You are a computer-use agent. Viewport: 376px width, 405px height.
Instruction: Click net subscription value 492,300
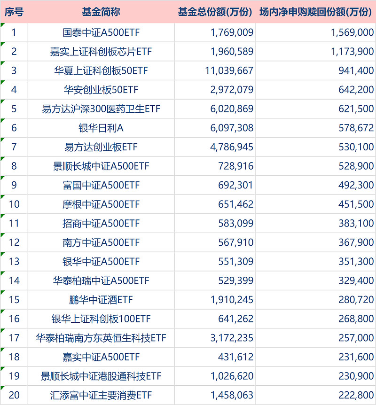pyautogui.click(x=356, y=185)
